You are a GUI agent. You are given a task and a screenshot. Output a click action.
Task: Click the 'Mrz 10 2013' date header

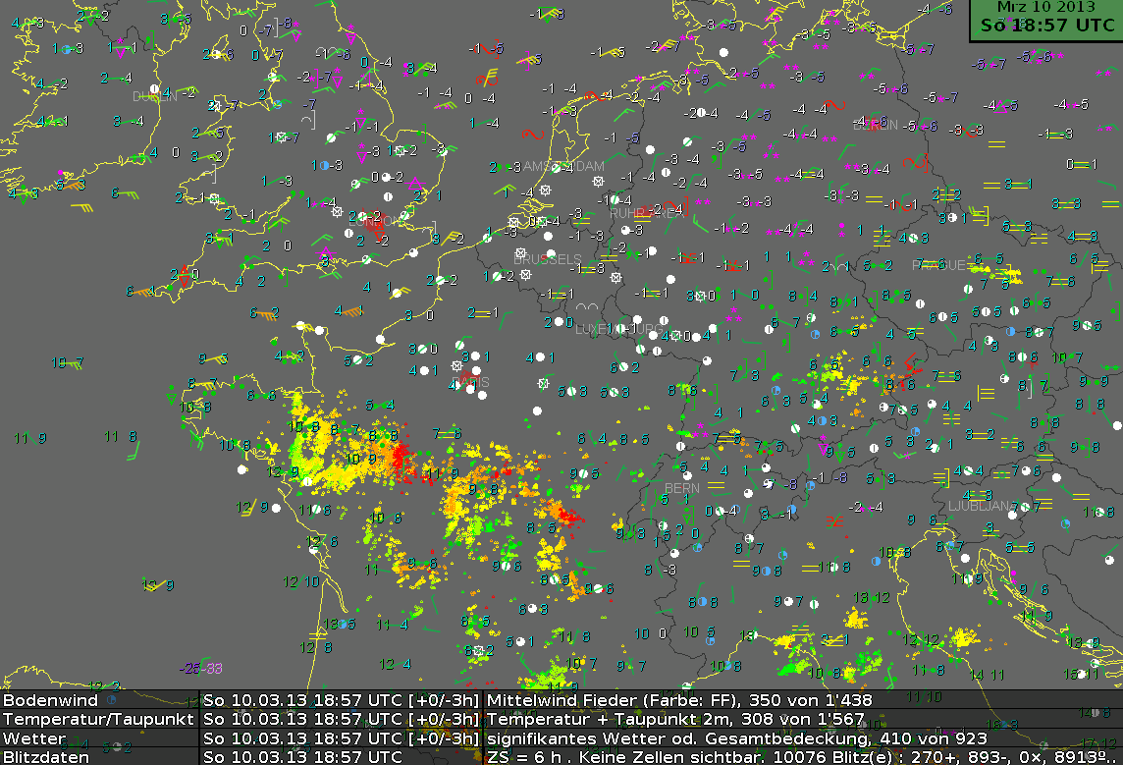(1043, 7)
